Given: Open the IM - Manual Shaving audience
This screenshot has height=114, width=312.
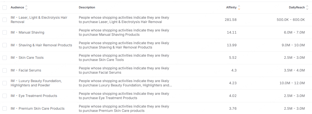Looking at the screenshot, I should pos(27,32).
